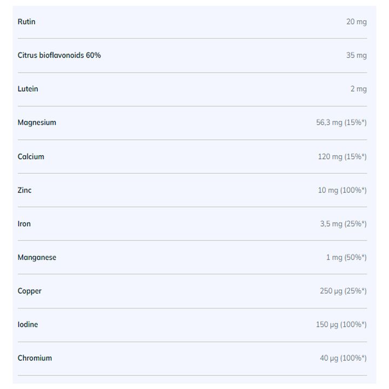This screenshot has width=389, height=389.
Task: Click the 40 µg (100%*) Chromium amount
Action: pos(343,358)
